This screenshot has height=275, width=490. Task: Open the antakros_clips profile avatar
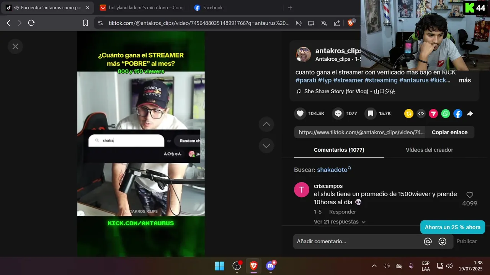tap(303, 55)
